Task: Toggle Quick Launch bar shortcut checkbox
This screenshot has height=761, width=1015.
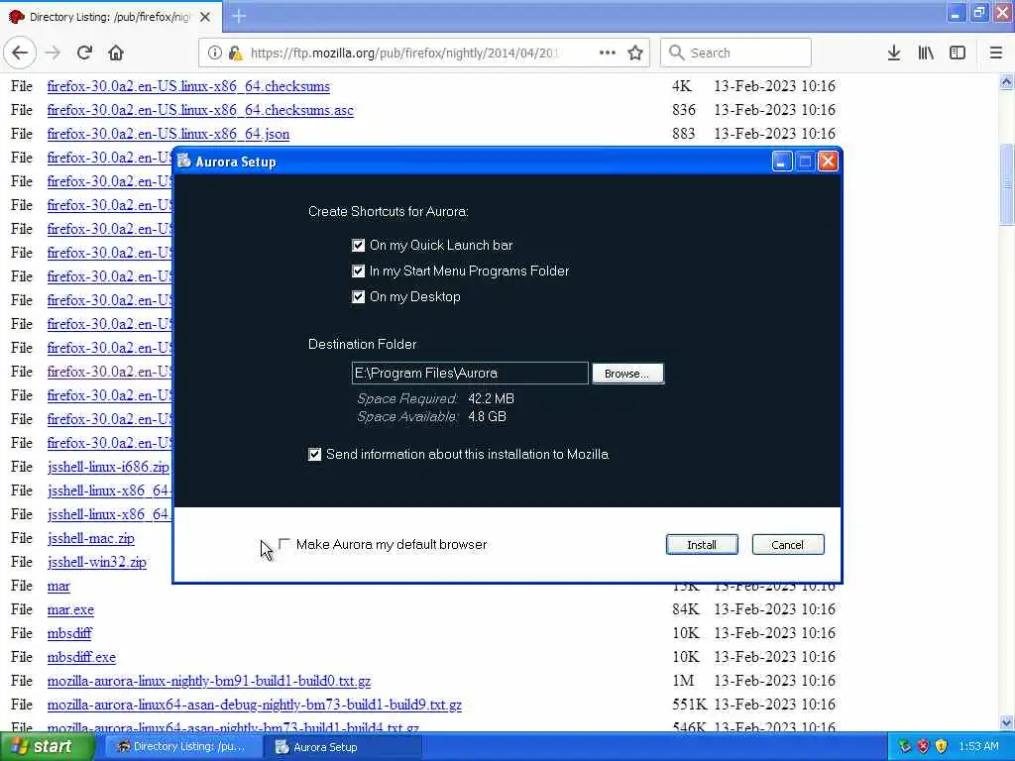Action: point(358,246)
